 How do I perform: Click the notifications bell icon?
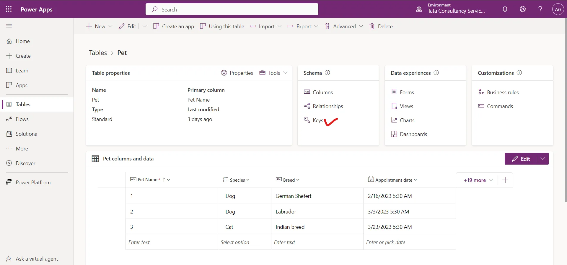point(505,9)
